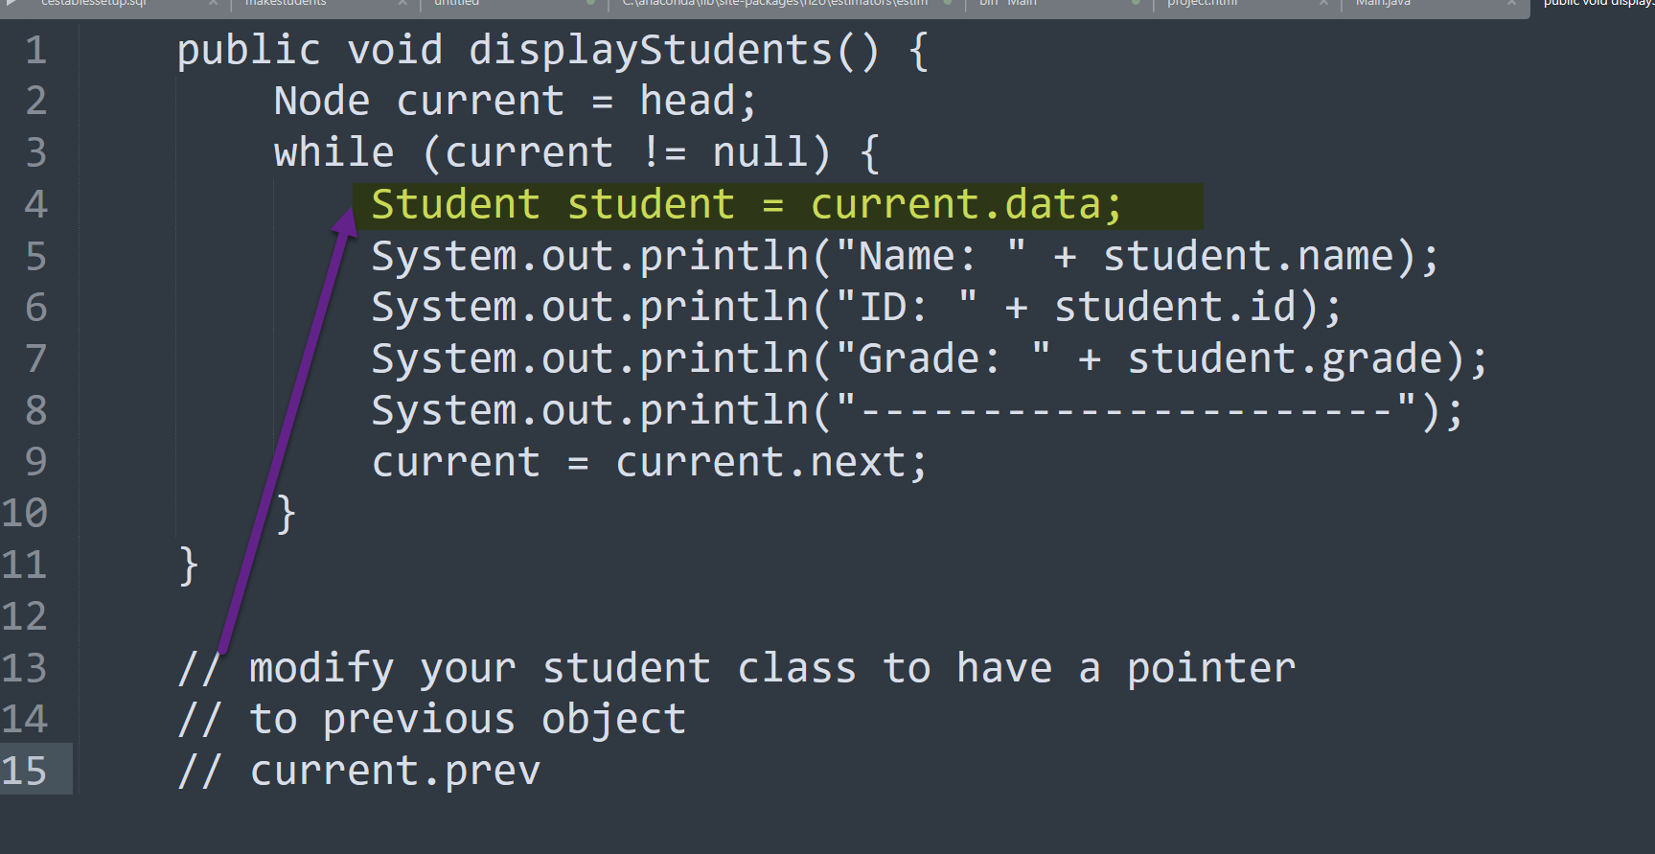Open the Main.java tab
1655x854 pixels.
pyautogui.click(x=1383, y=3)
